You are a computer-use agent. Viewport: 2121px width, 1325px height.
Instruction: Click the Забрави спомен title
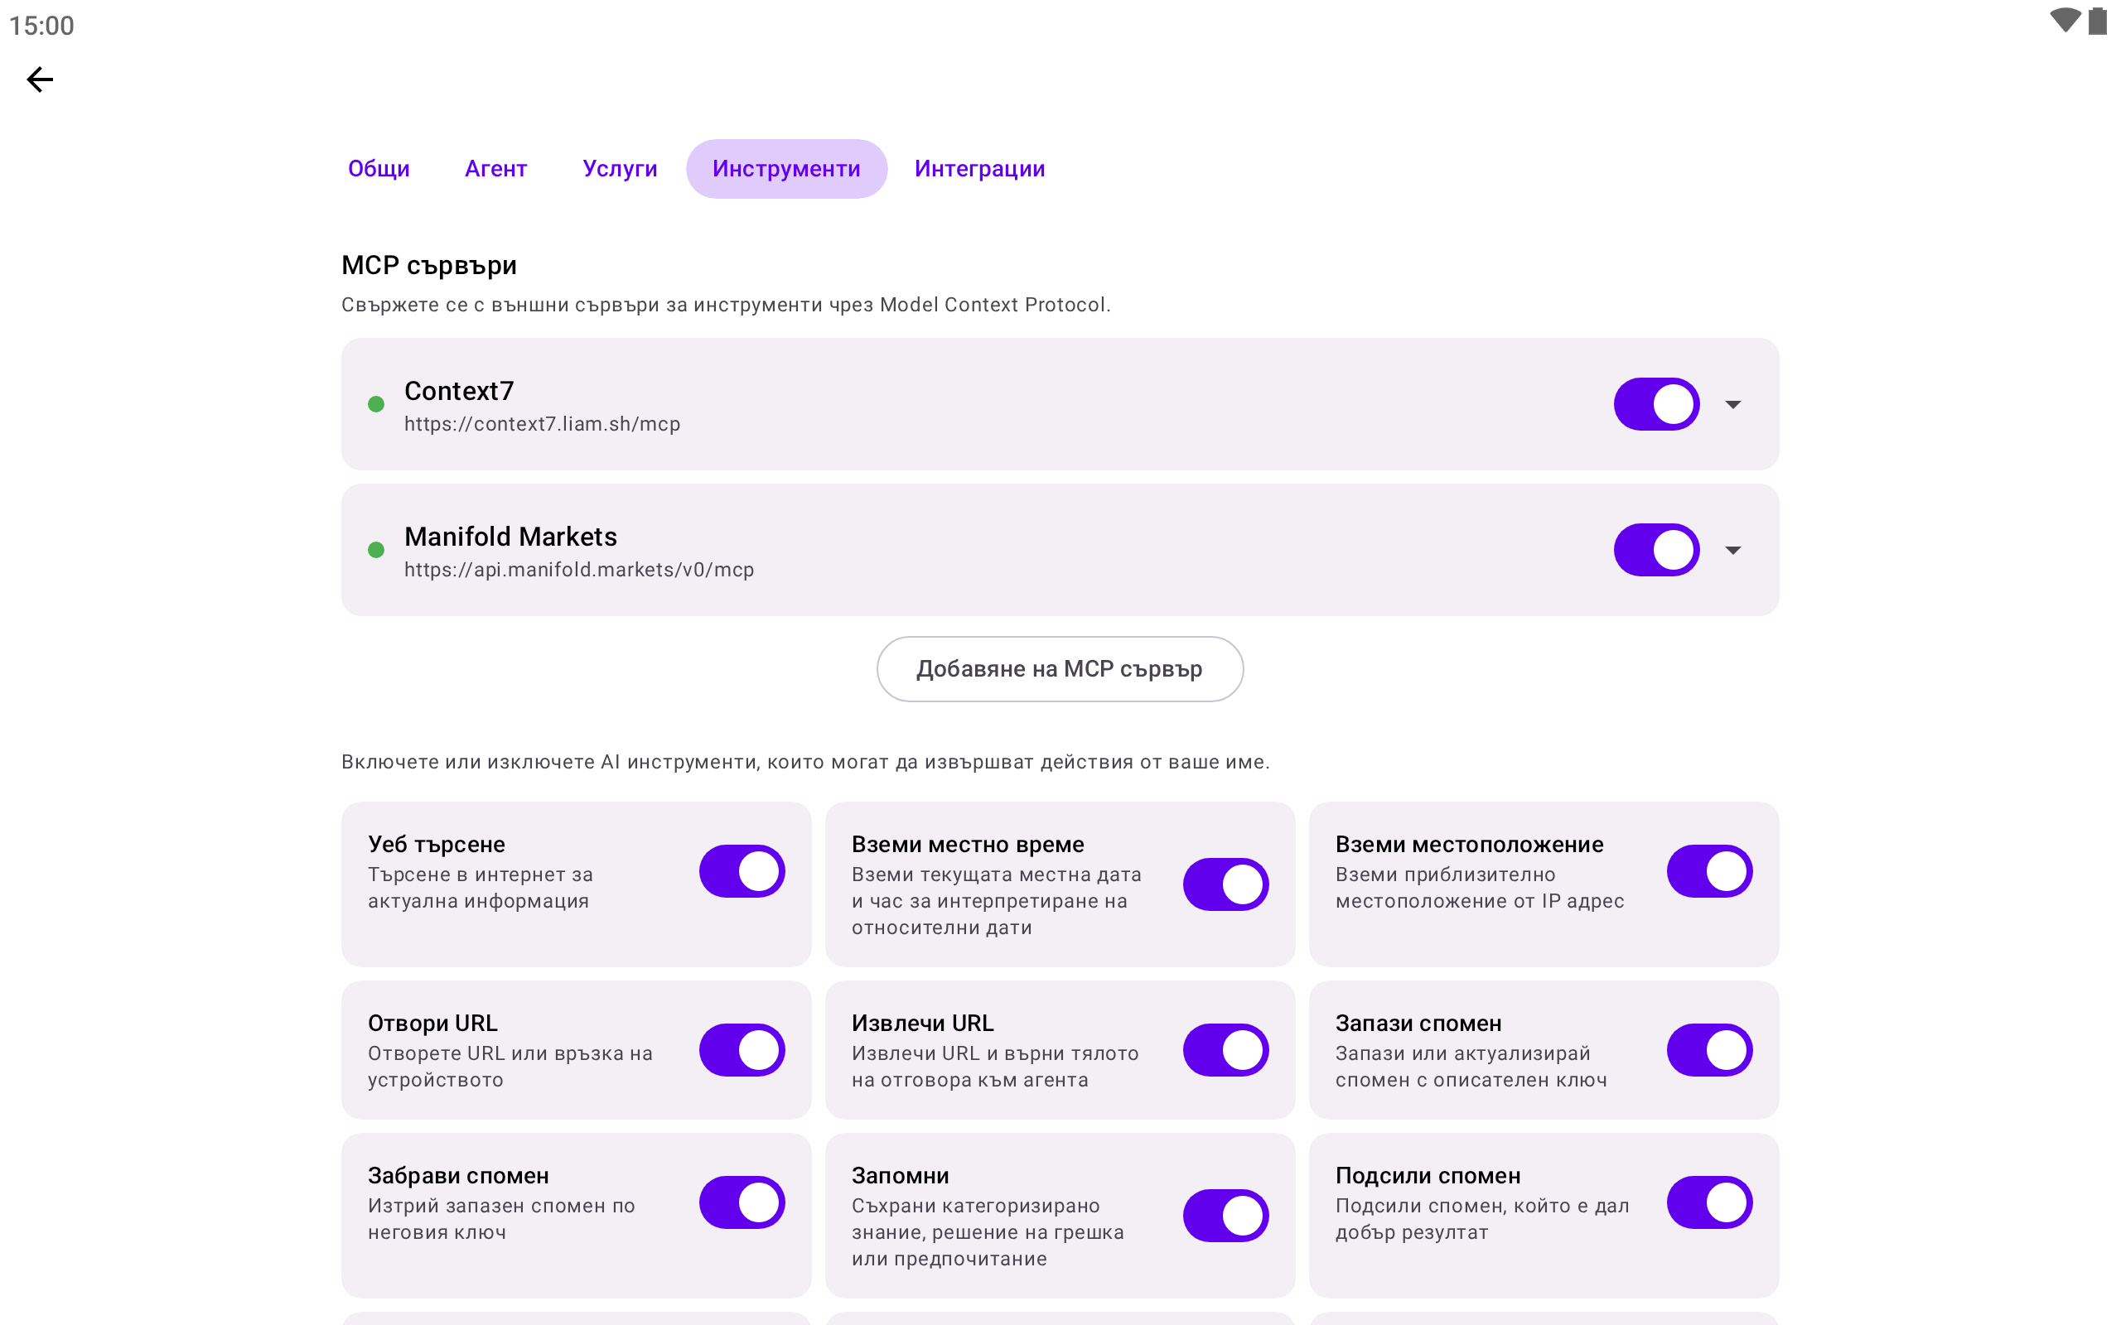click(x=457, y=1176)
